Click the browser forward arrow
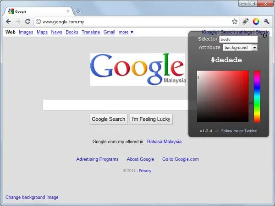 [18, 22]
